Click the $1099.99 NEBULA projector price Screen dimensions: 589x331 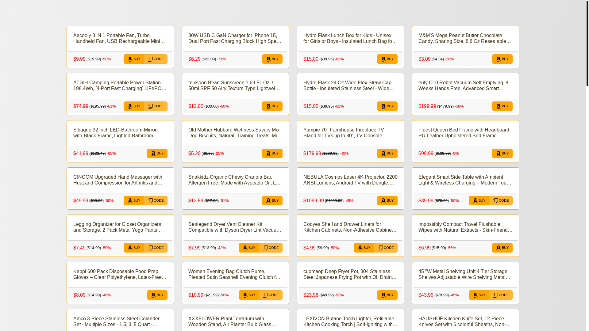tap(314, 201)
